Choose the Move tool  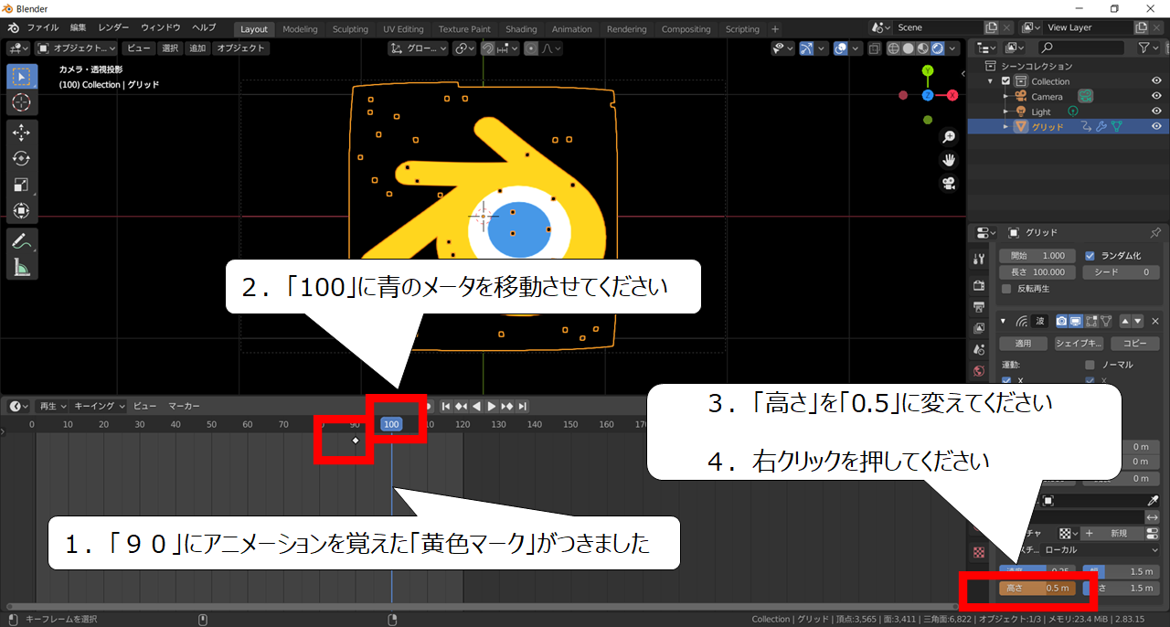[22, 133]
